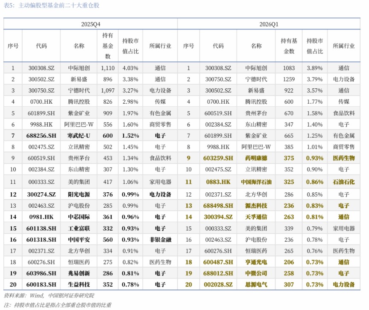Image resolution: width=369 pixels, height=310 pixels.
Task: Click the 天孚通信 name cell
Action: [x=256, y=217]
